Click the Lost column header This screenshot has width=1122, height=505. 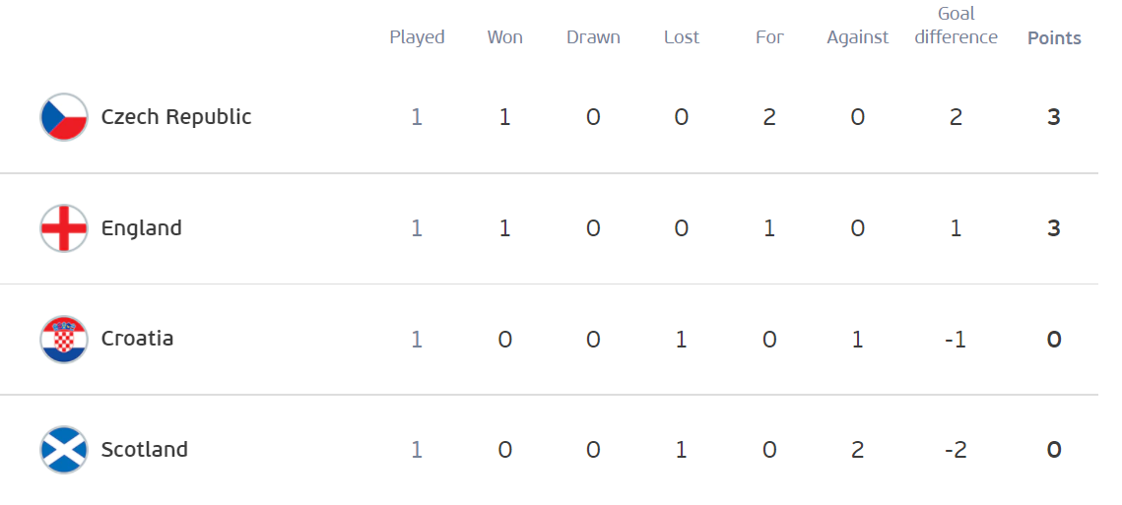click(682, 37)
